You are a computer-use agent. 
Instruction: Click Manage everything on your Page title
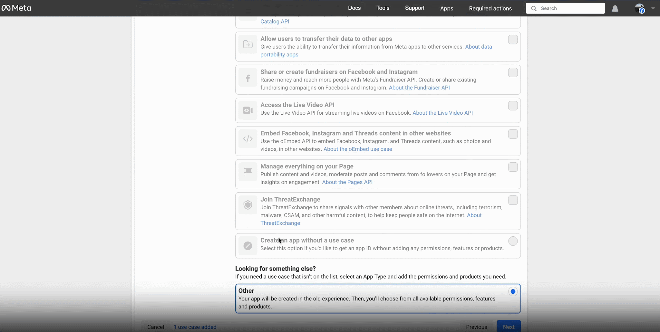click(307, 166)
